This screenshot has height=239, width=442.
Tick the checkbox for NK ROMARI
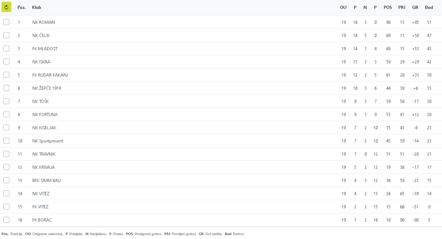click(x=6, y=22)
